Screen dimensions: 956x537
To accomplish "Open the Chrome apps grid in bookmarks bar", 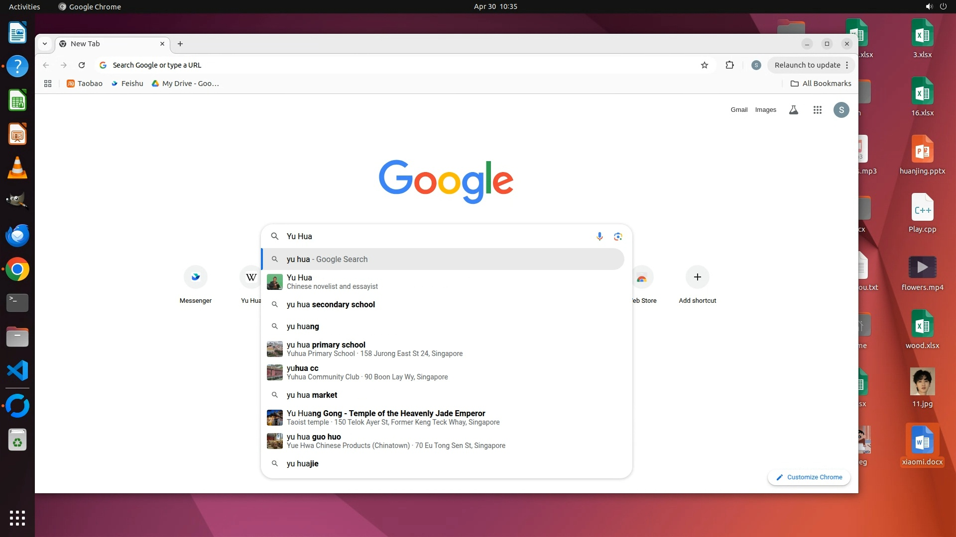I will [x=48, y=84].
